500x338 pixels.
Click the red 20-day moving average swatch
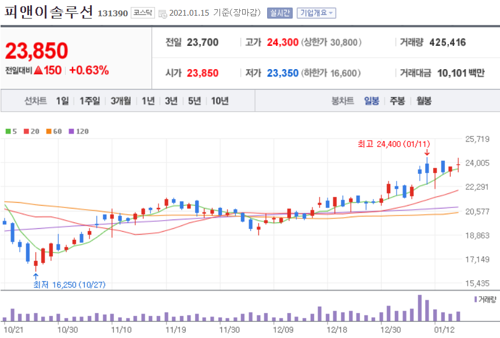[x=27, y=131]
